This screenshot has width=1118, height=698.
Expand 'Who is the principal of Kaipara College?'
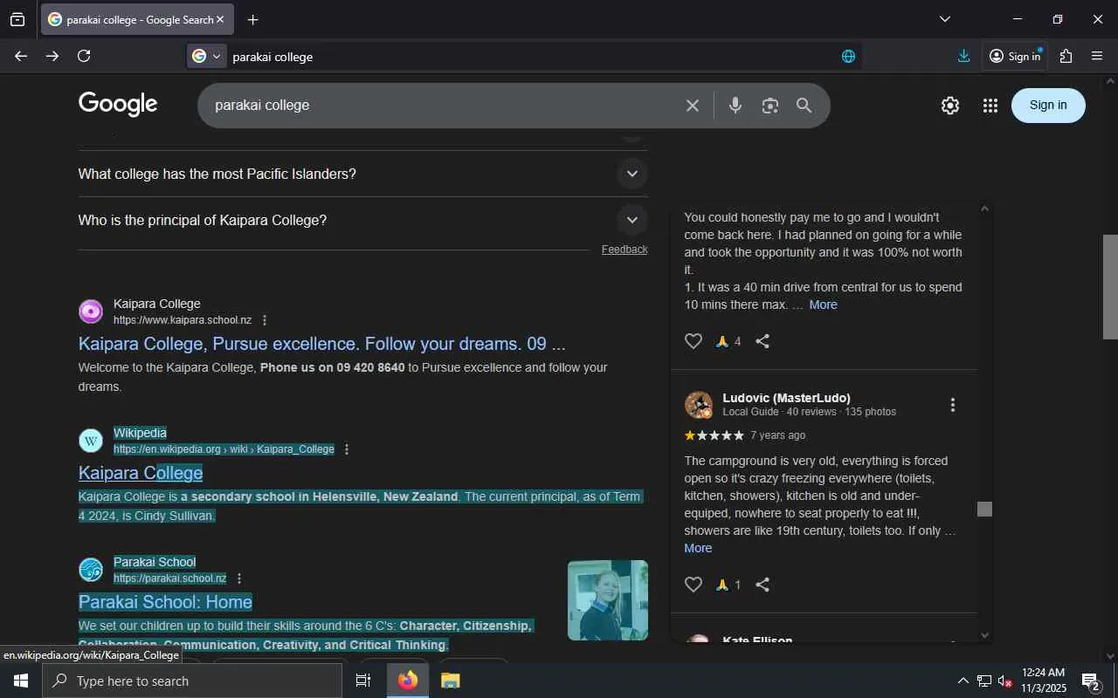[362, 220]
